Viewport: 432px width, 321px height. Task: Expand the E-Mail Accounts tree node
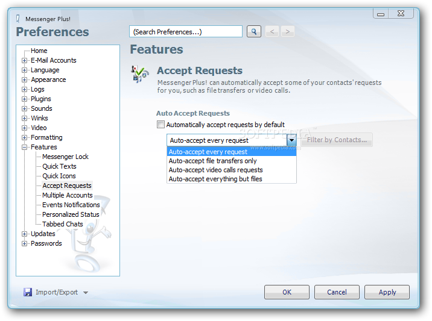[x=24, y=60]
